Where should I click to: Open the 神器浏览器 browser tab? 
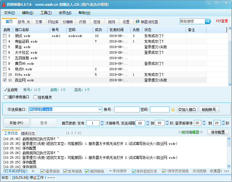point(147,22)
